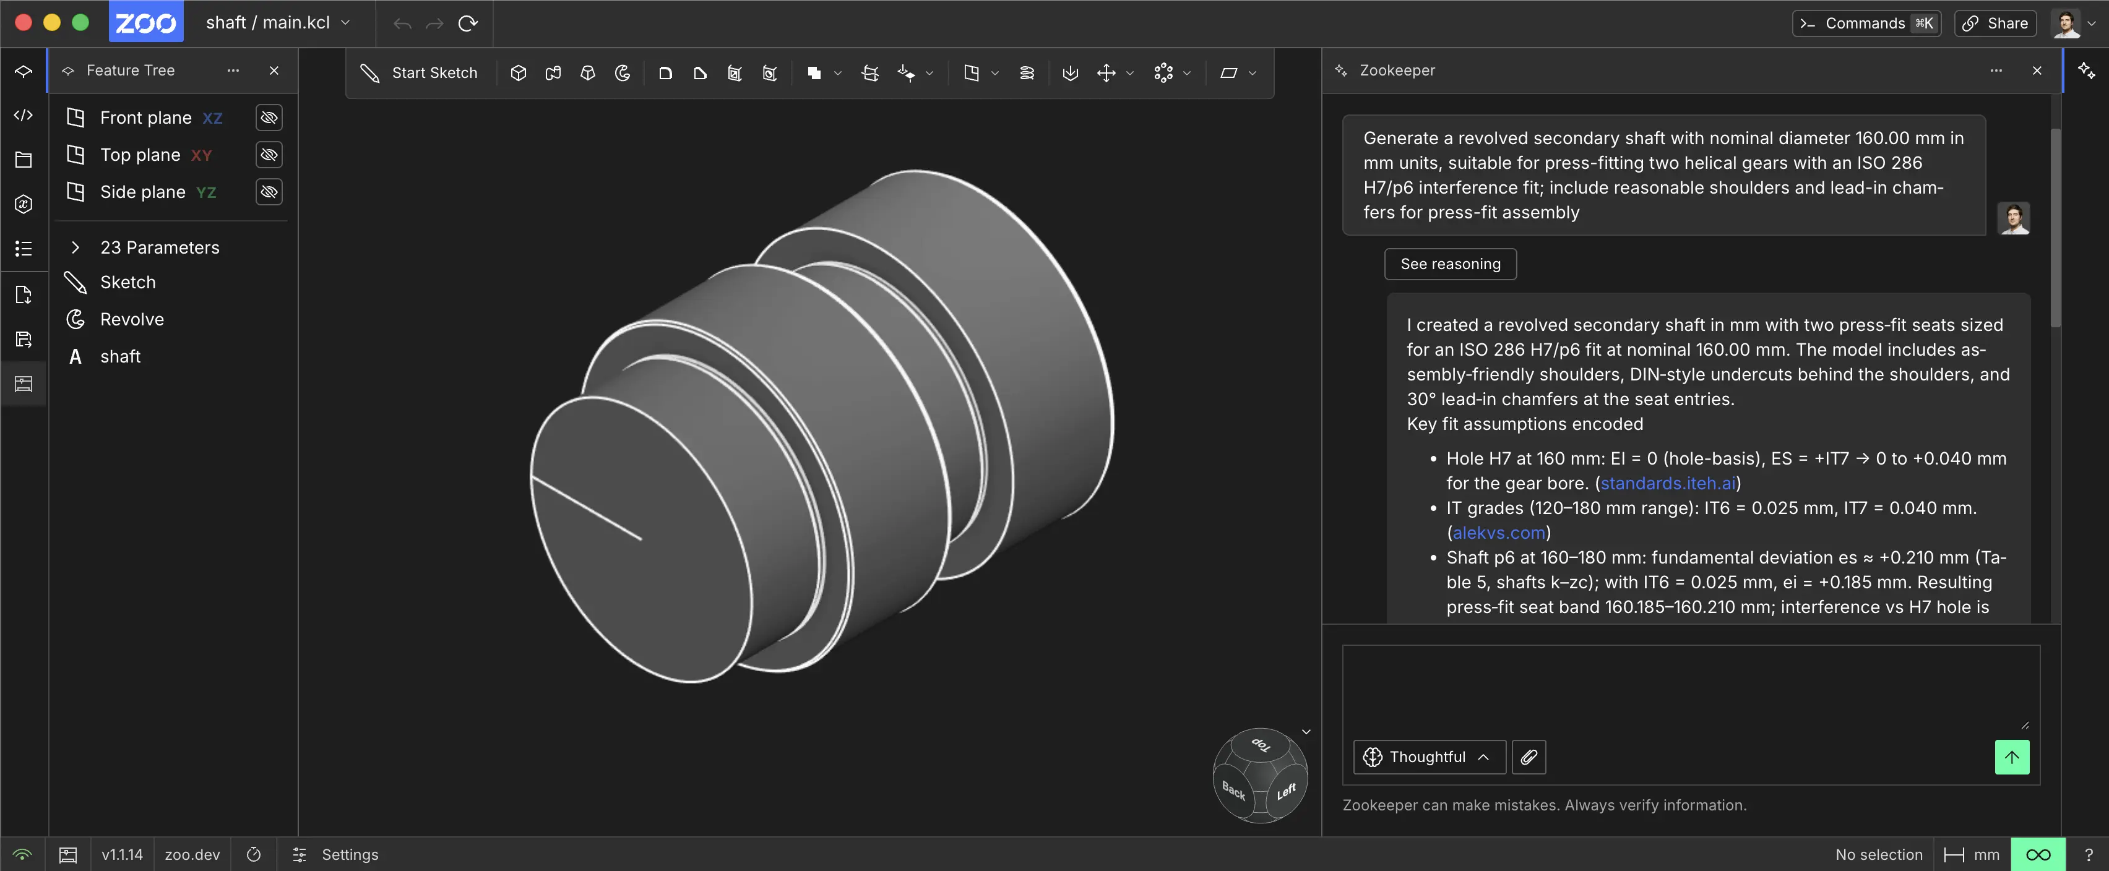Click See reasoning in the Zookeeper panel
The image size is (2109, 871).
click(x=1450, y=264)
